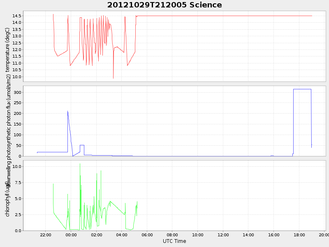Click the 20:00 tick on the time axis
This screenshot has height=247, width=329.
[x=324, y=235]
